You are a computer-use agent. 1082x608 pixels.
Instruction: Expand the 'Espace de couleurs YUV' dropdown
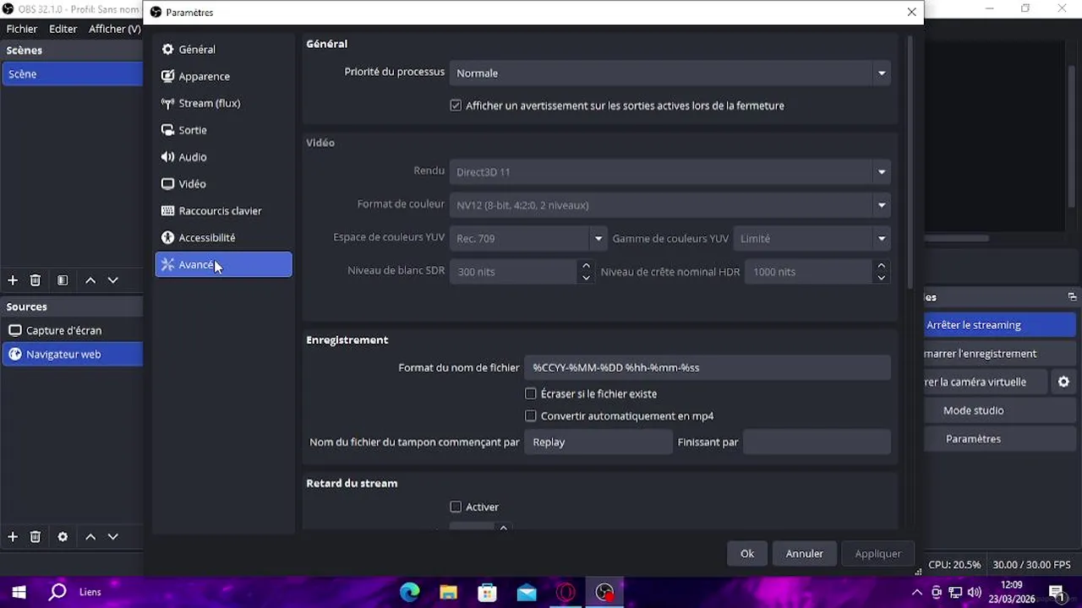click(x=528, y=238)
